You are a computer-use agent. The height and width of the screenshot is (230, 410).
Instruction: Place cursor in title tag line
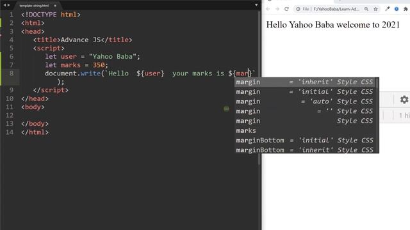[83, 40]
